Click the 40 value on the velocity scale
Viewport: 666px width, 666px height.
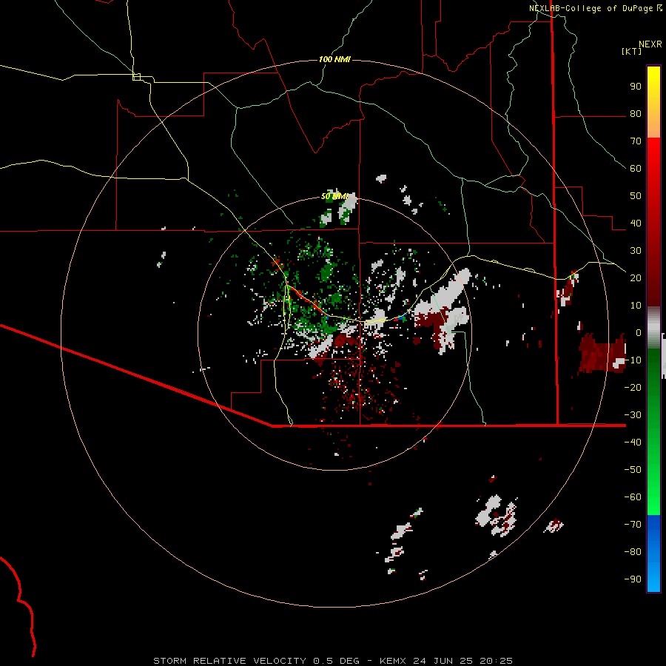(636, 223)
